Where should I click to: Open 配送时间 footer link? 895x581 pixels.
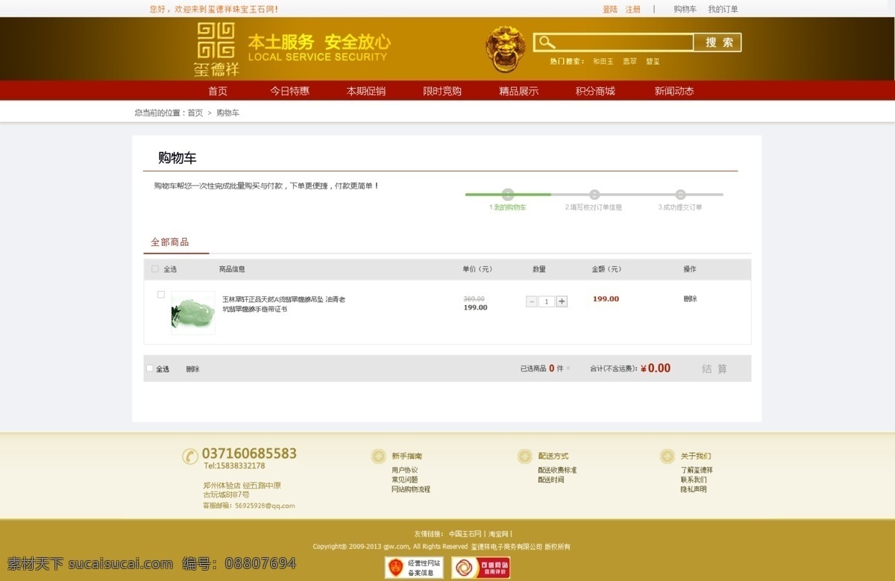(551, 480)
